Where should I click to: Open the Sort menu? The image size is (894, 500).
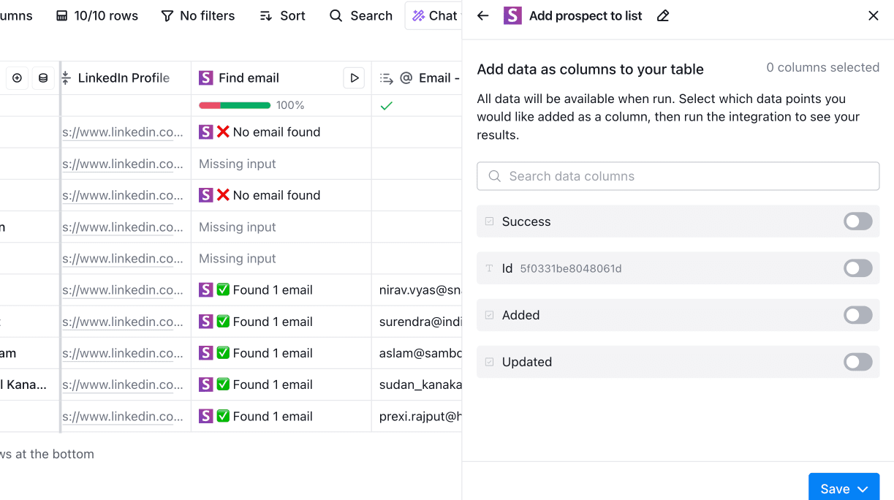[x=283, y=16]
